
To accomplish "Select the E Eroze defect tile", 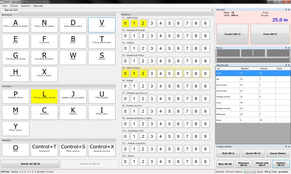I will (16, 41).
